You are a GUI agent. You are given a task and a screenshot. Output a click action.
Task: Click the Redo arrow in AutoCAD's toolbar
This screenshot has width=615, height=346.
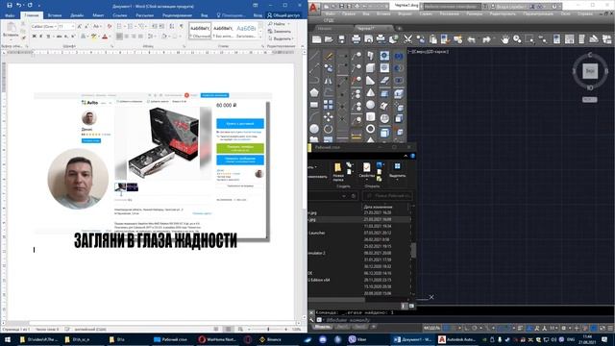[x=486, y=39]
